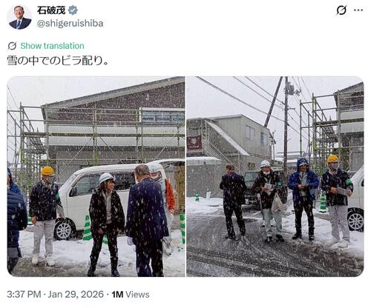The width and height of the screenshot is (371, 308).
Task: Click the 1M Views counter
Action: pos(131,295)
